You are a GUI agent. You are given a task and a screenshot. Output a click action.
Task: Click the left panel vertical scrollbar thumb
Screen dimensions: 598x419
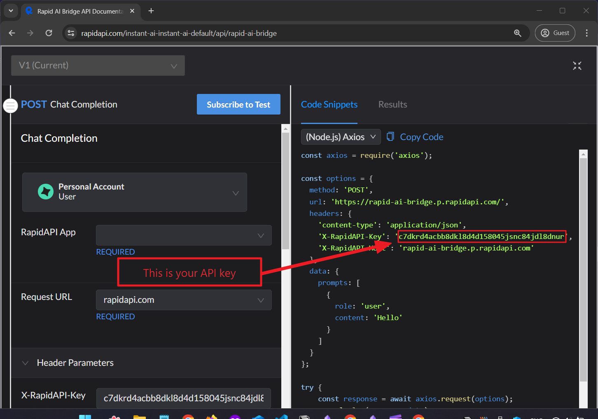point(286,191)
